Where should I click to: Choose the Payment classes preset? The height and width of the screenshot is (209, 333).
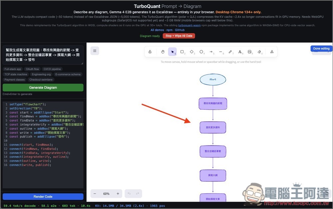coord(14,80)
